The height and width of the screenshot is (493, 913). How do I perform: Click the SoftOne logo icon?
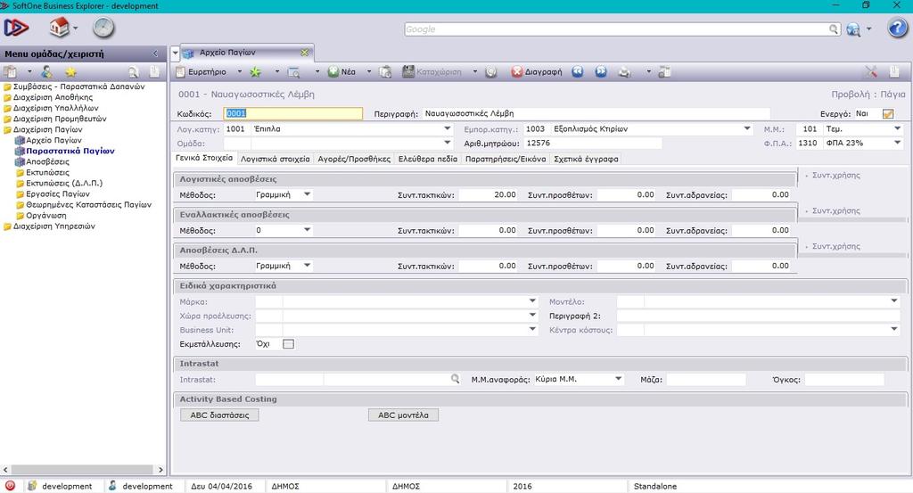point(16,28)
